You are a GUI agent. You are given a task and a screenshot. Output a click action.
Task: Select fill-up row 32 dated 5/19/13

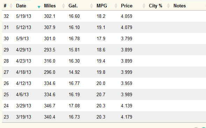104,16
